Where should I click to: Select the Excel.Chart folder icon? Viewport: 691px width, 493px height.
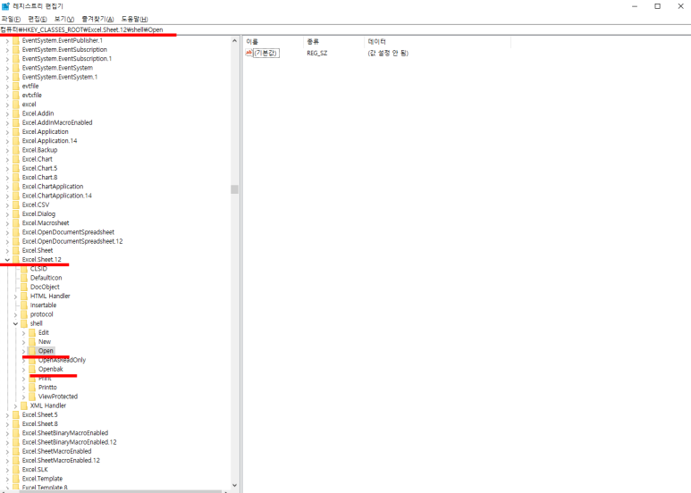(16, 159)
